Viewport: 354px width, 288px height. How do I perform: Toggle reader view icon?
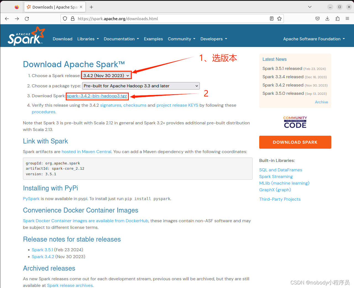pos(272,19)
